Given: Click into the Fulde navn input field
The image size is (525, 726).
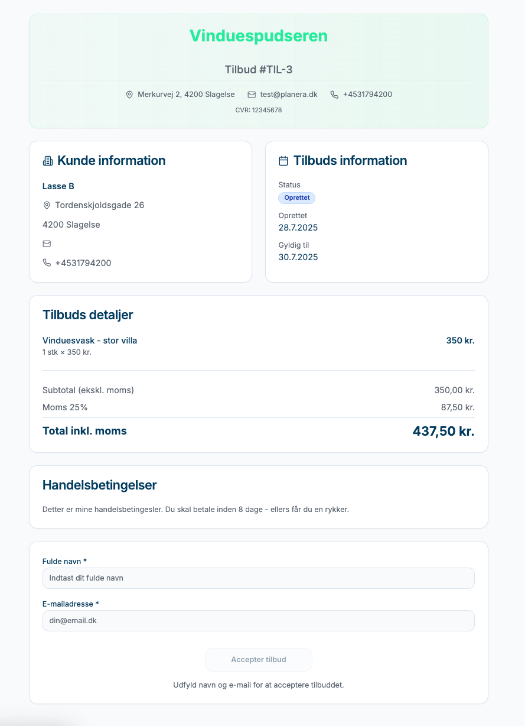Looking at the screenshot, I should pyautogui.click(x=258, y=578).
